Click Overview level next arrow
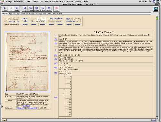Viewport: 161px width, 122px height. point(43,25)
